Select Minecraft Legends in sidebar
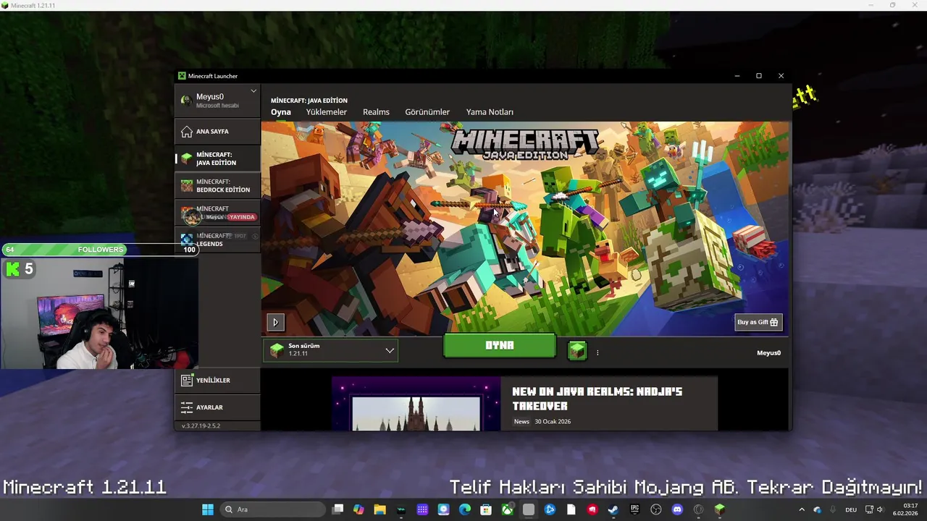The width and height of the screenshot is (927, 521). (x=217, y=240)
